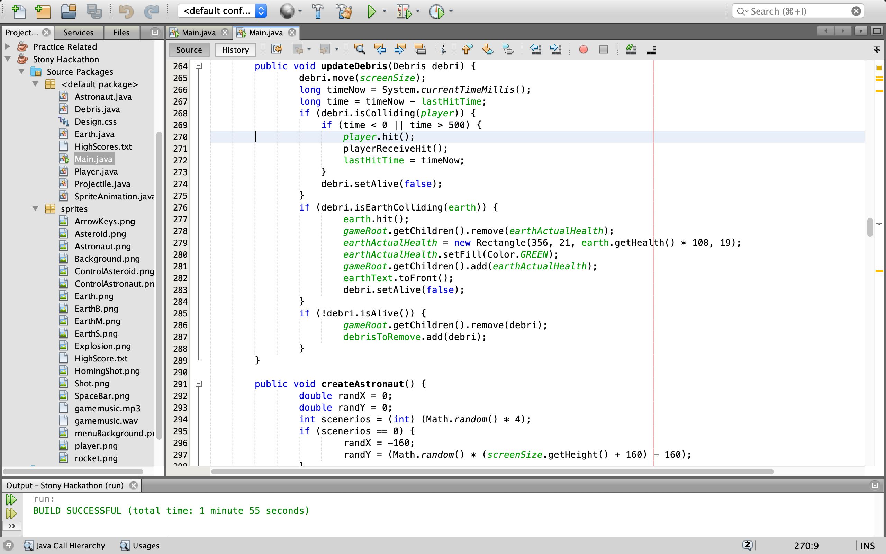This screenshot has height=554, width=886.
Task: Click the Build Project hammer icon
Action: coord(318,11)
